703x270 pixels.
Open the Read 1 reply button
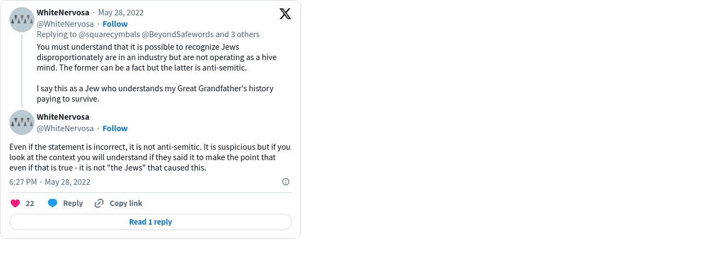tap(151, 222)
